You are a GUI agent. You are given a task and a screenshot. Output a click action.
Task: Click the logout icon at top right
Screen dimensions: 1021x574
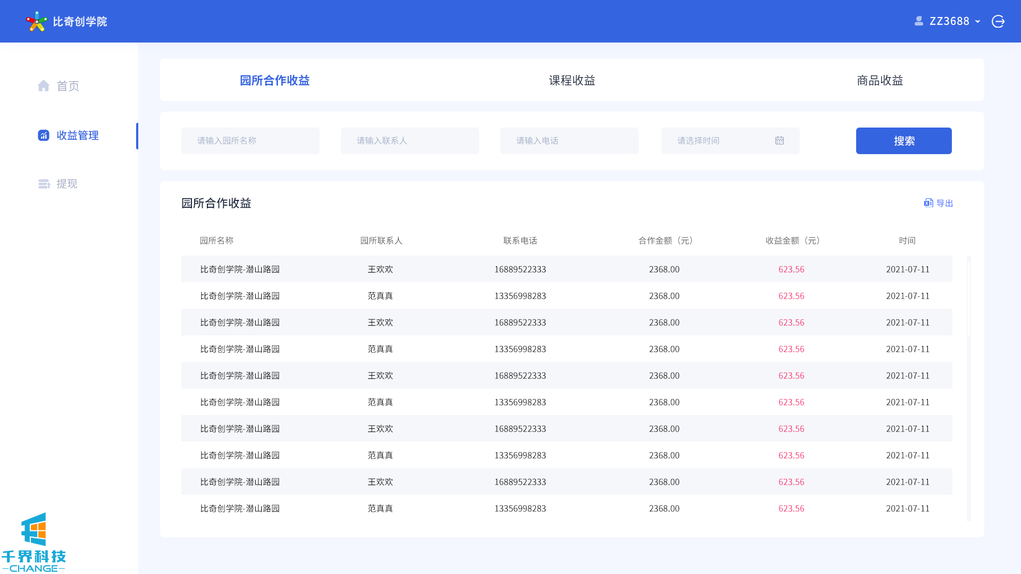click(x=998, y=21)
